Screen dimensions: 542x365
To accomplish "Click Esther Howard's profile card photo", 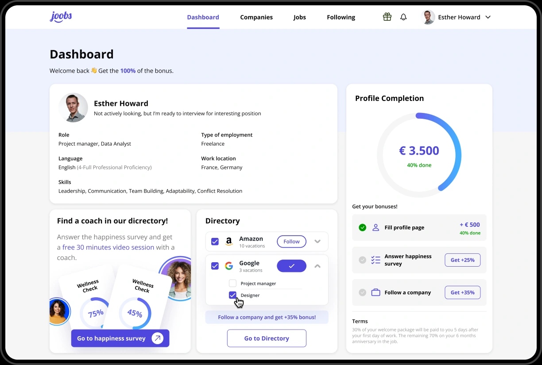I will click(x=73, y=108).
